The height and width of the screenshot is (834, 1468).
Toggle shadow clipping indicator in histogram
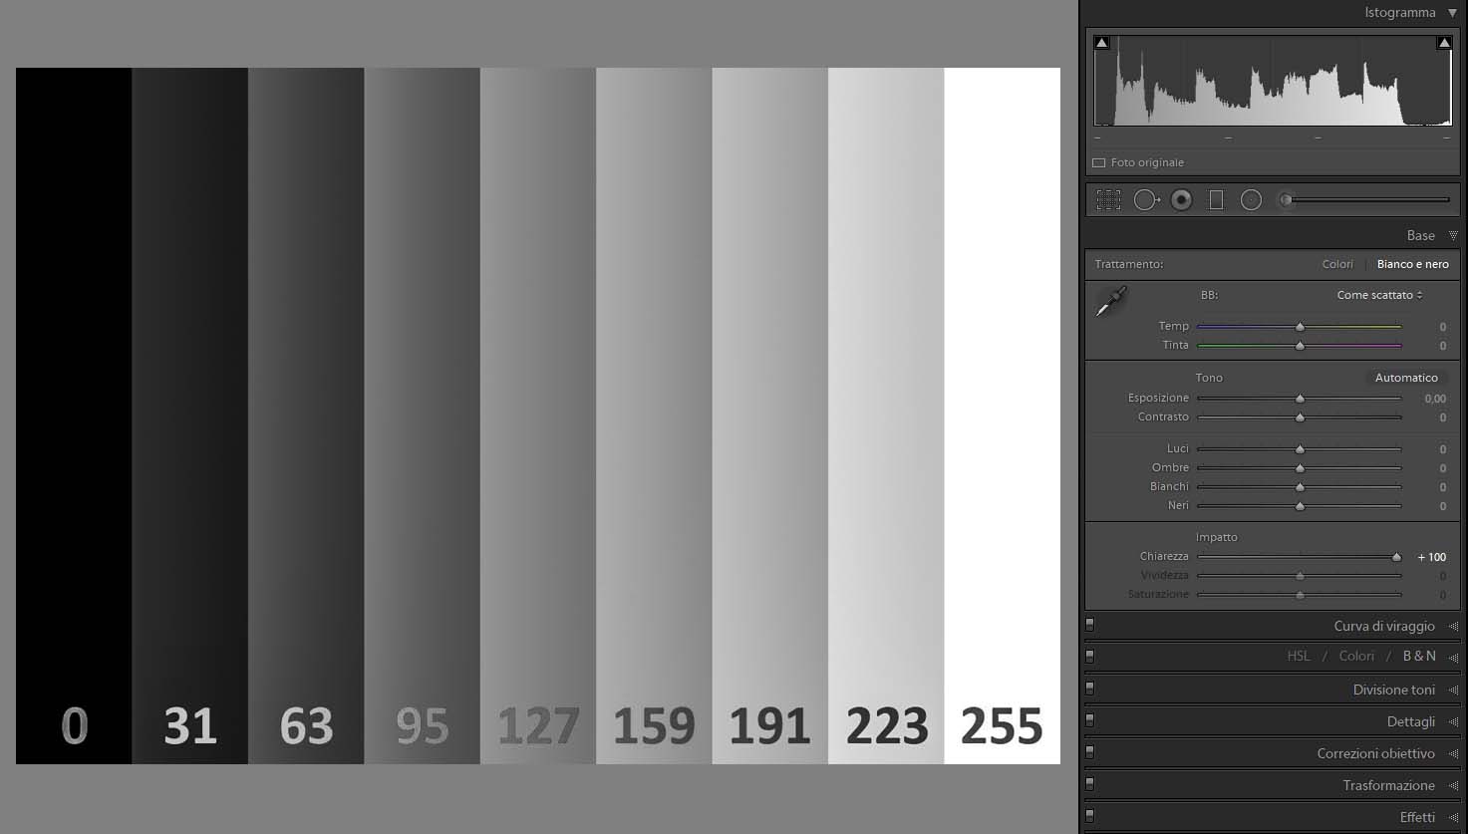(x=1101, y=43)
